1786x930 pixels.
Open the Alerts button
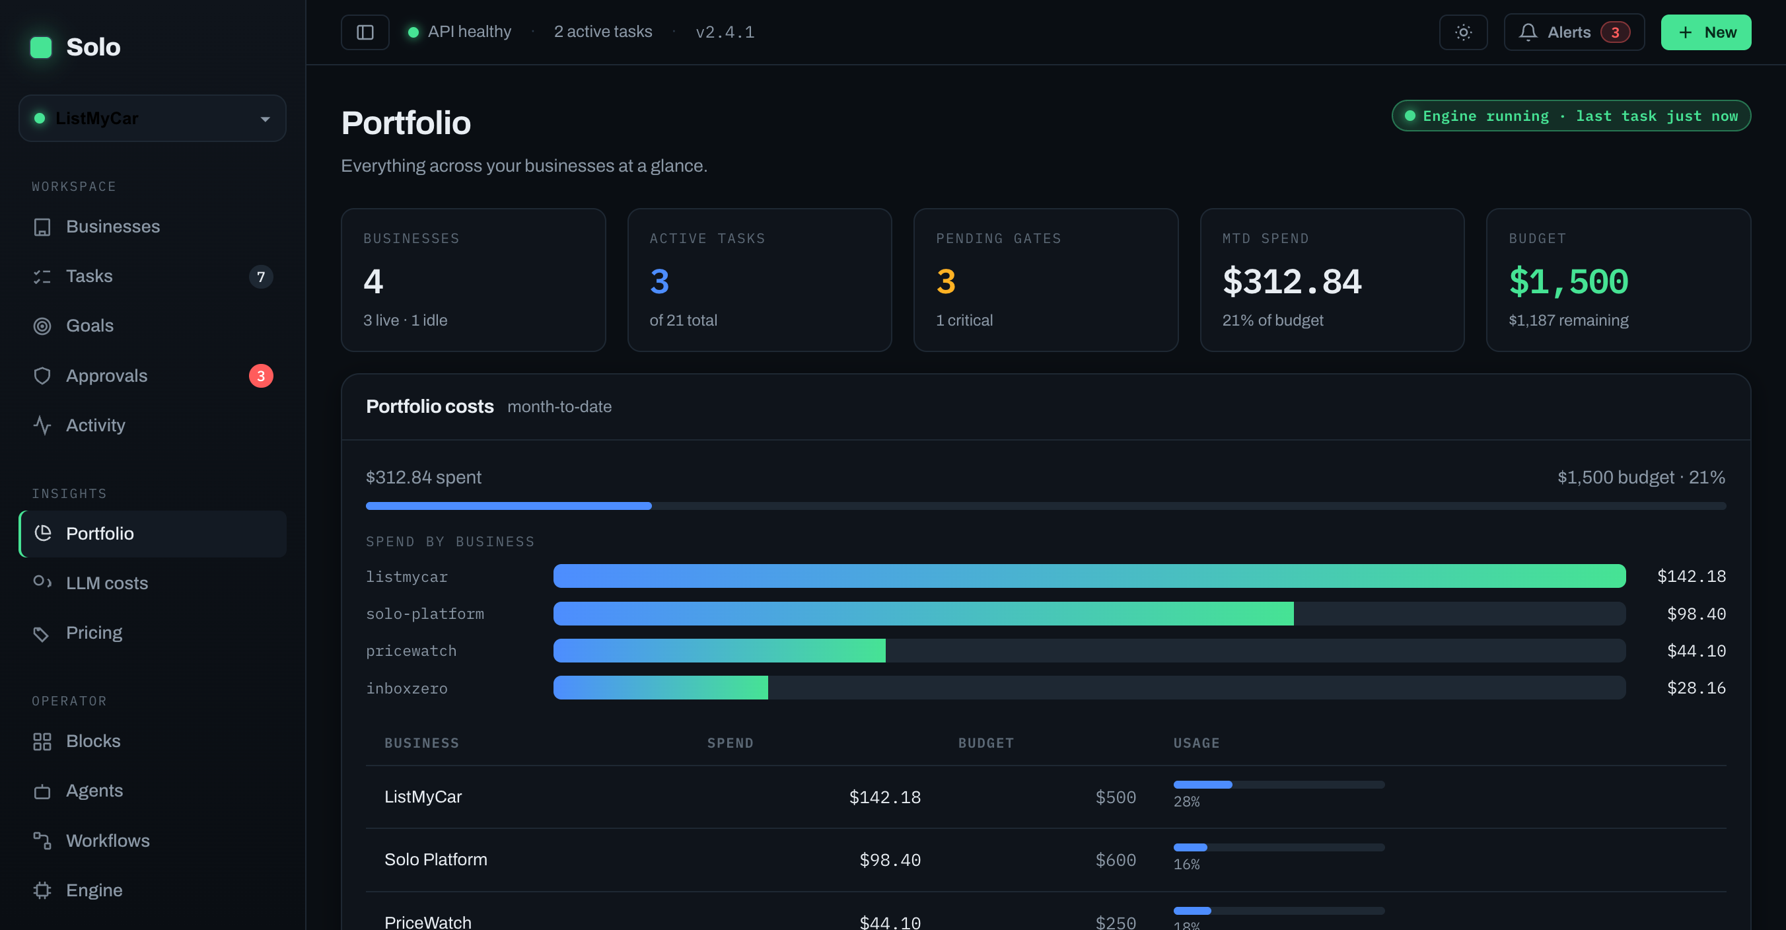[x=1574, y=32]
